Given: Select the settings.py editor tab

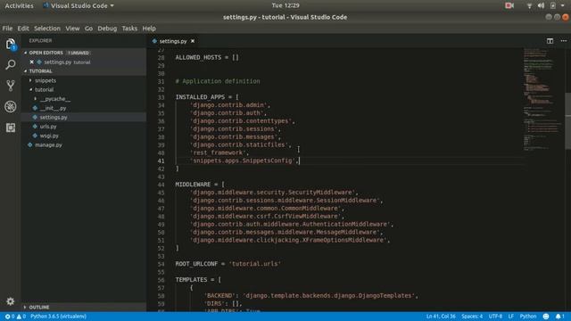Looking at the screenshot, I should point(173,41).
